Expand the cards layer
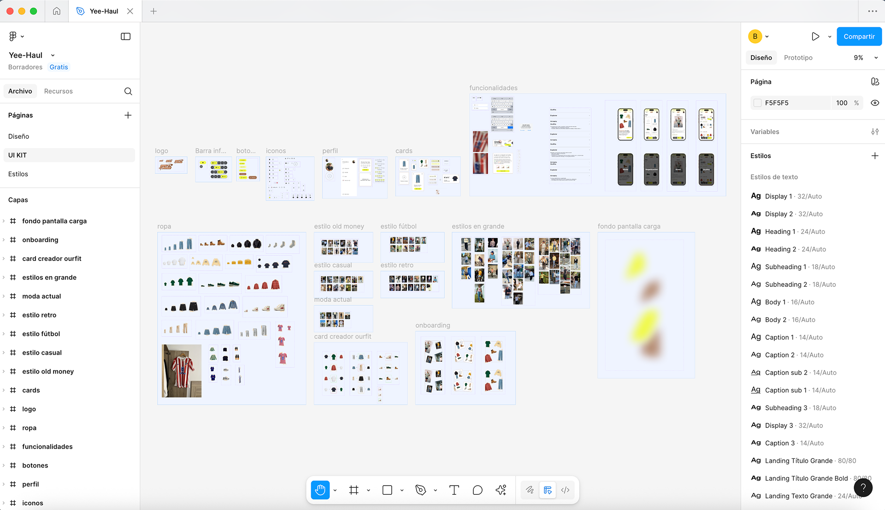This screenshot has height=510, width=885. click(x=4, y=390)
